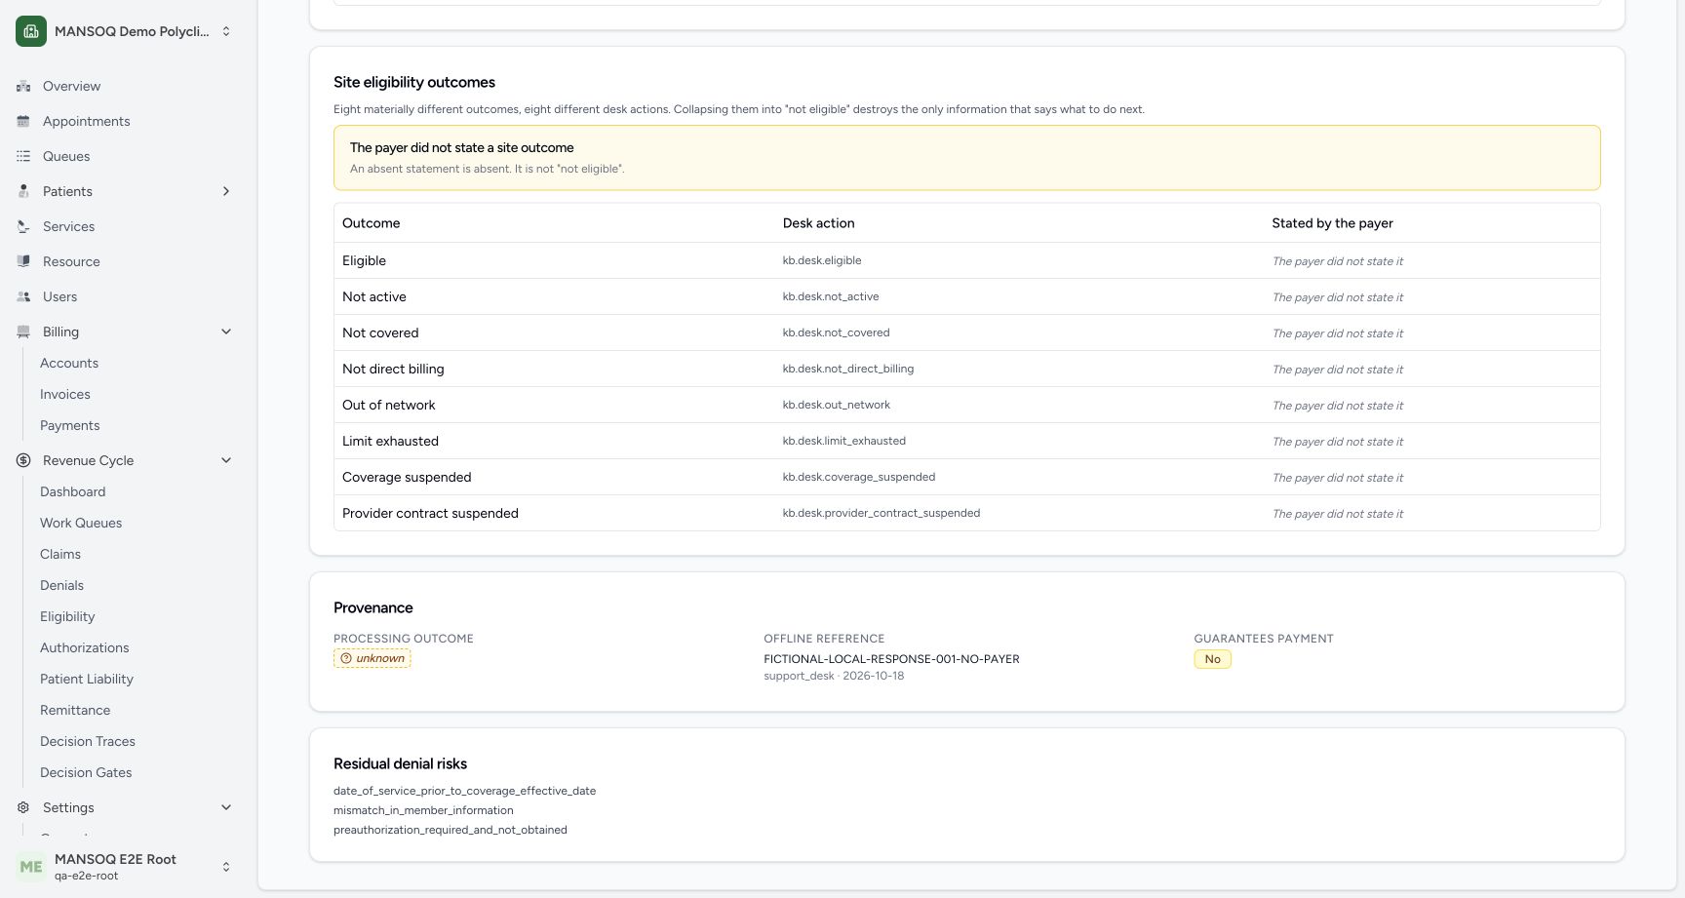
Task: Select the Not direct billing outcome row
Action: coord(967,369)
